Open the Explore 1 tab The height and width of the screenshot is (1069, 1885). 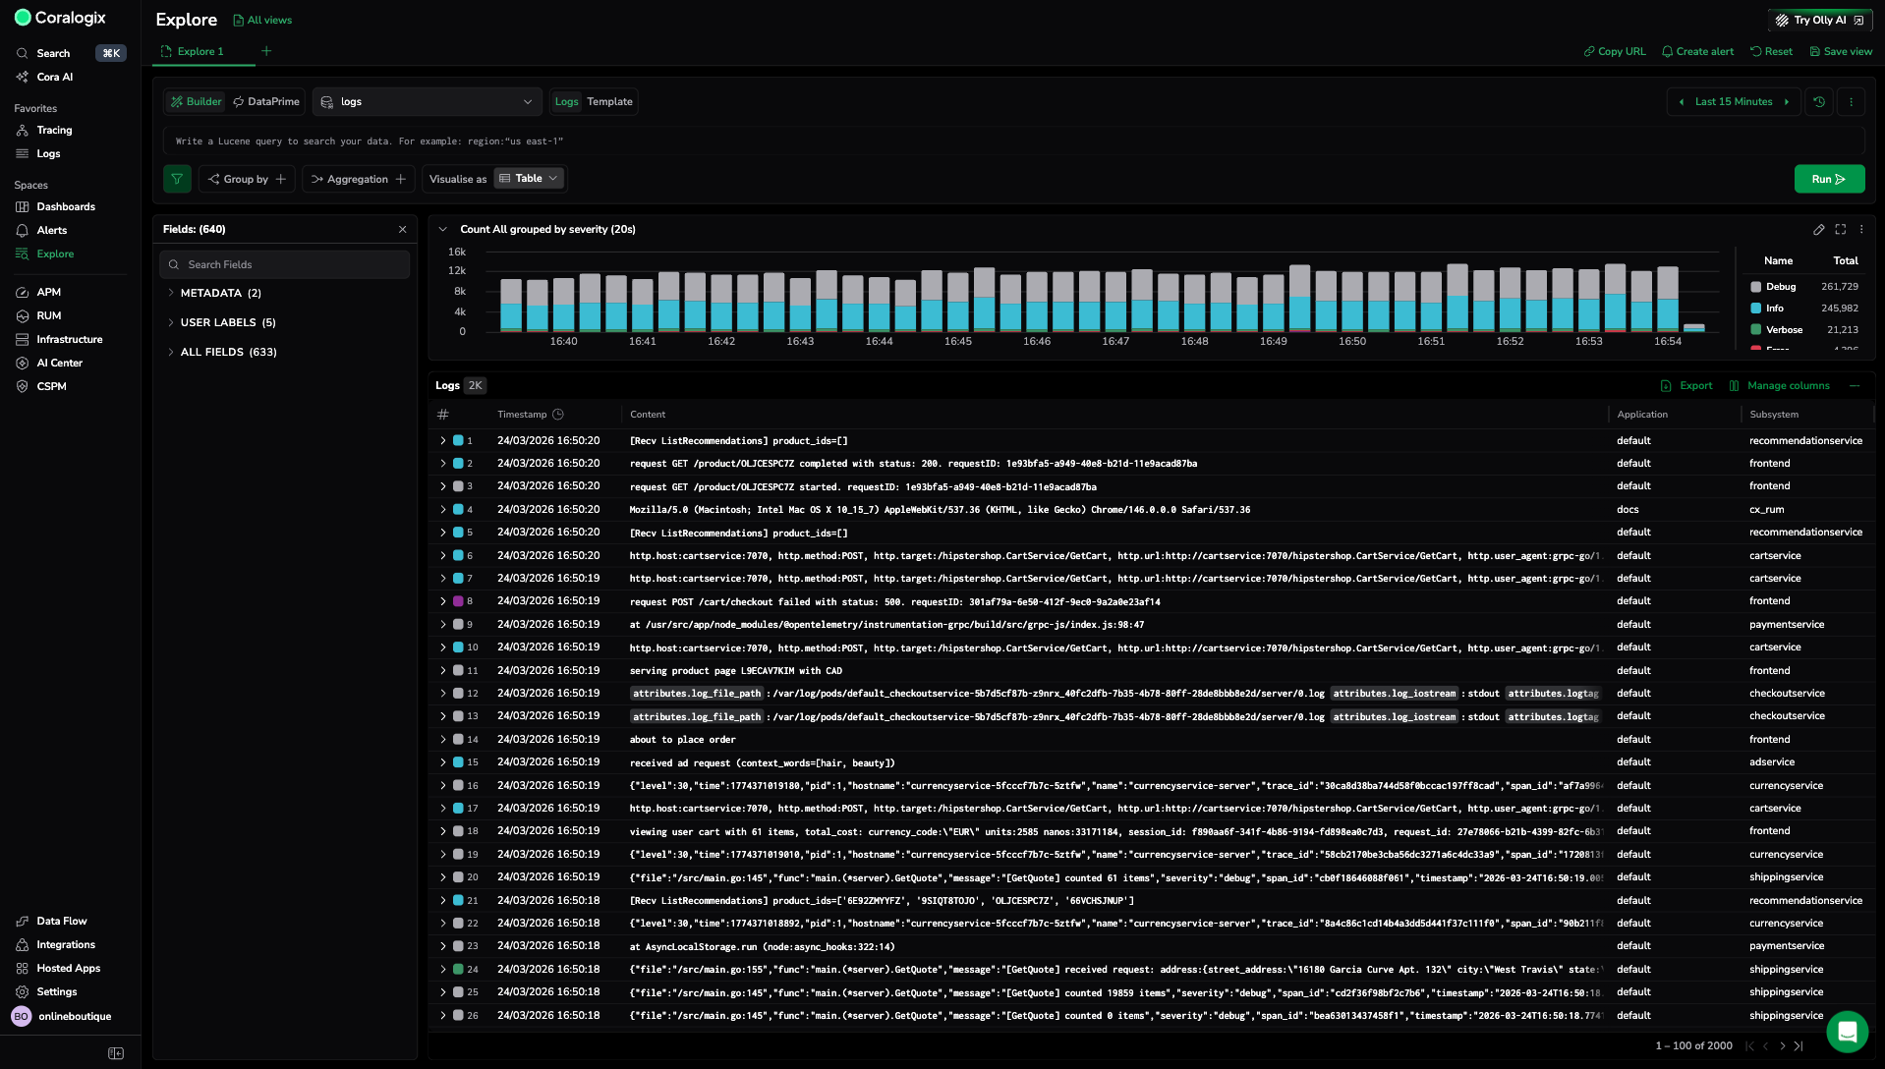click(200, 52)
